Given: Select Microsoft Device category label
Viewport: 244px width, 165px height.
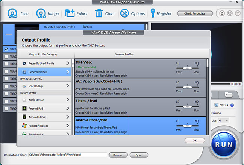Looking at the screenshot, I should (38, 126).
